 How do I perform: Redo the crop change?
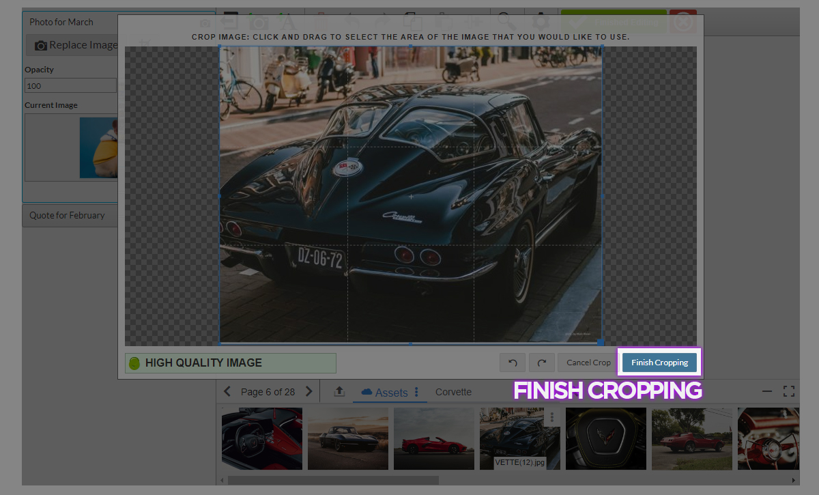(542, 363)
